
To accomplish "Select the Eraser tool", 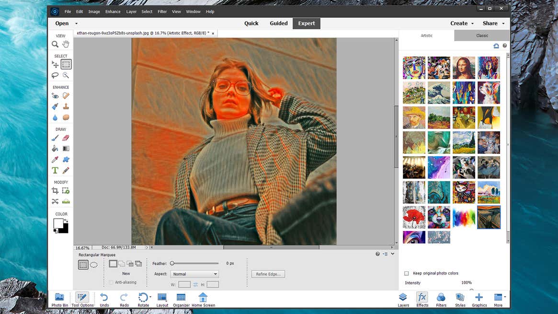I will point(66,138).
